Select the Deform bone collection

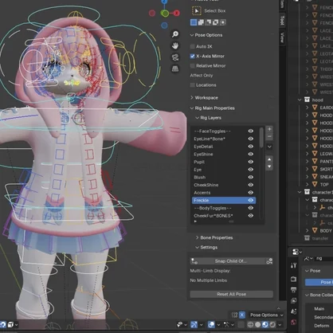point(322,326)
